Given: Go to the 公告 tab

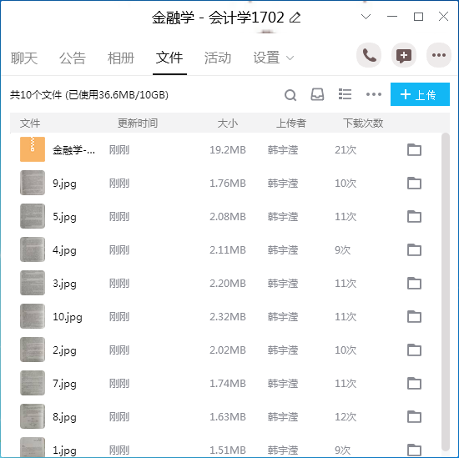Looking at the screenshot, I should coord(73,58).
